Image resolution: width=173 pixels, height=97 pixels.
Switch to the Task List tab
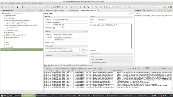click(148, 11)
